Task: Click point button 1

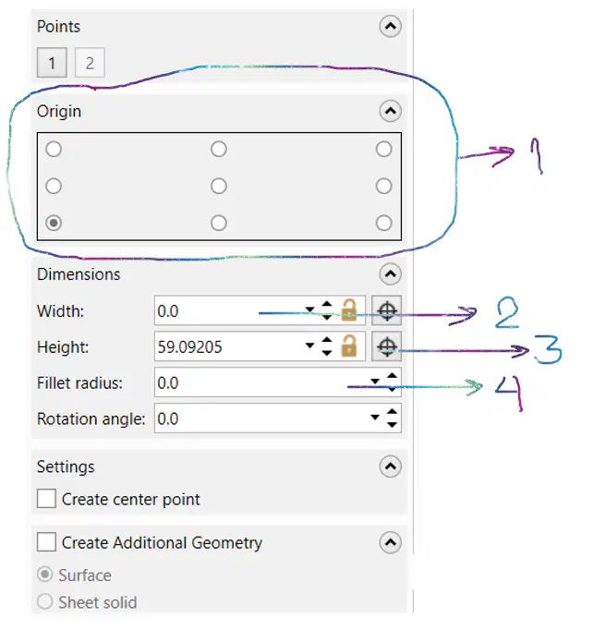Action: pyautogui.click(x=52, y=63)
